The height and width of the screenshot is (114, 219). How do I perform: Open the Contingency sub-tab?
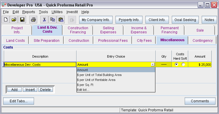coord(203,41)
